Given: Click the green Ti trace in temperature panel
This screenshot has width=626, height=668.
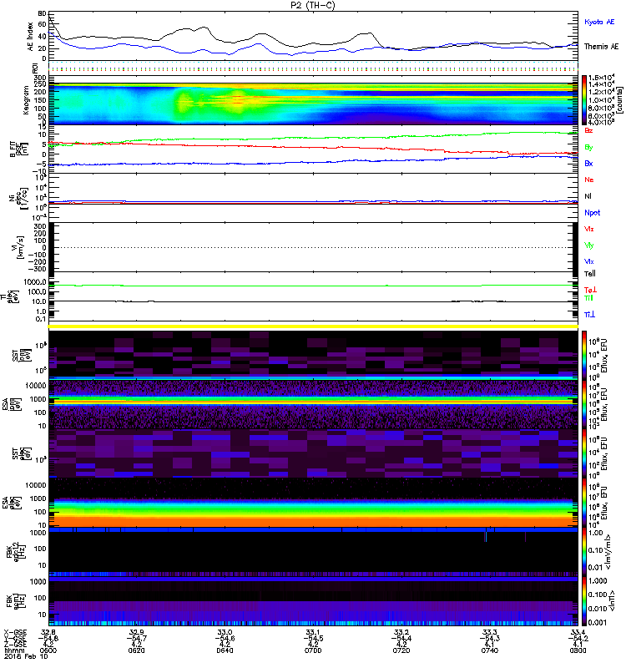Looking at the screenshot, I should click(x=313, y=286).
